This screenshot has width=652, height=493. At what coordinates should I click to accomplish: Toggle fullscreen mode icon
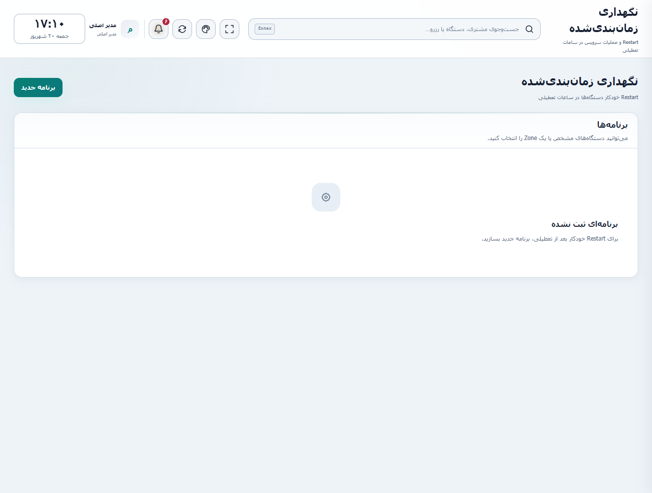coord(229,29)
